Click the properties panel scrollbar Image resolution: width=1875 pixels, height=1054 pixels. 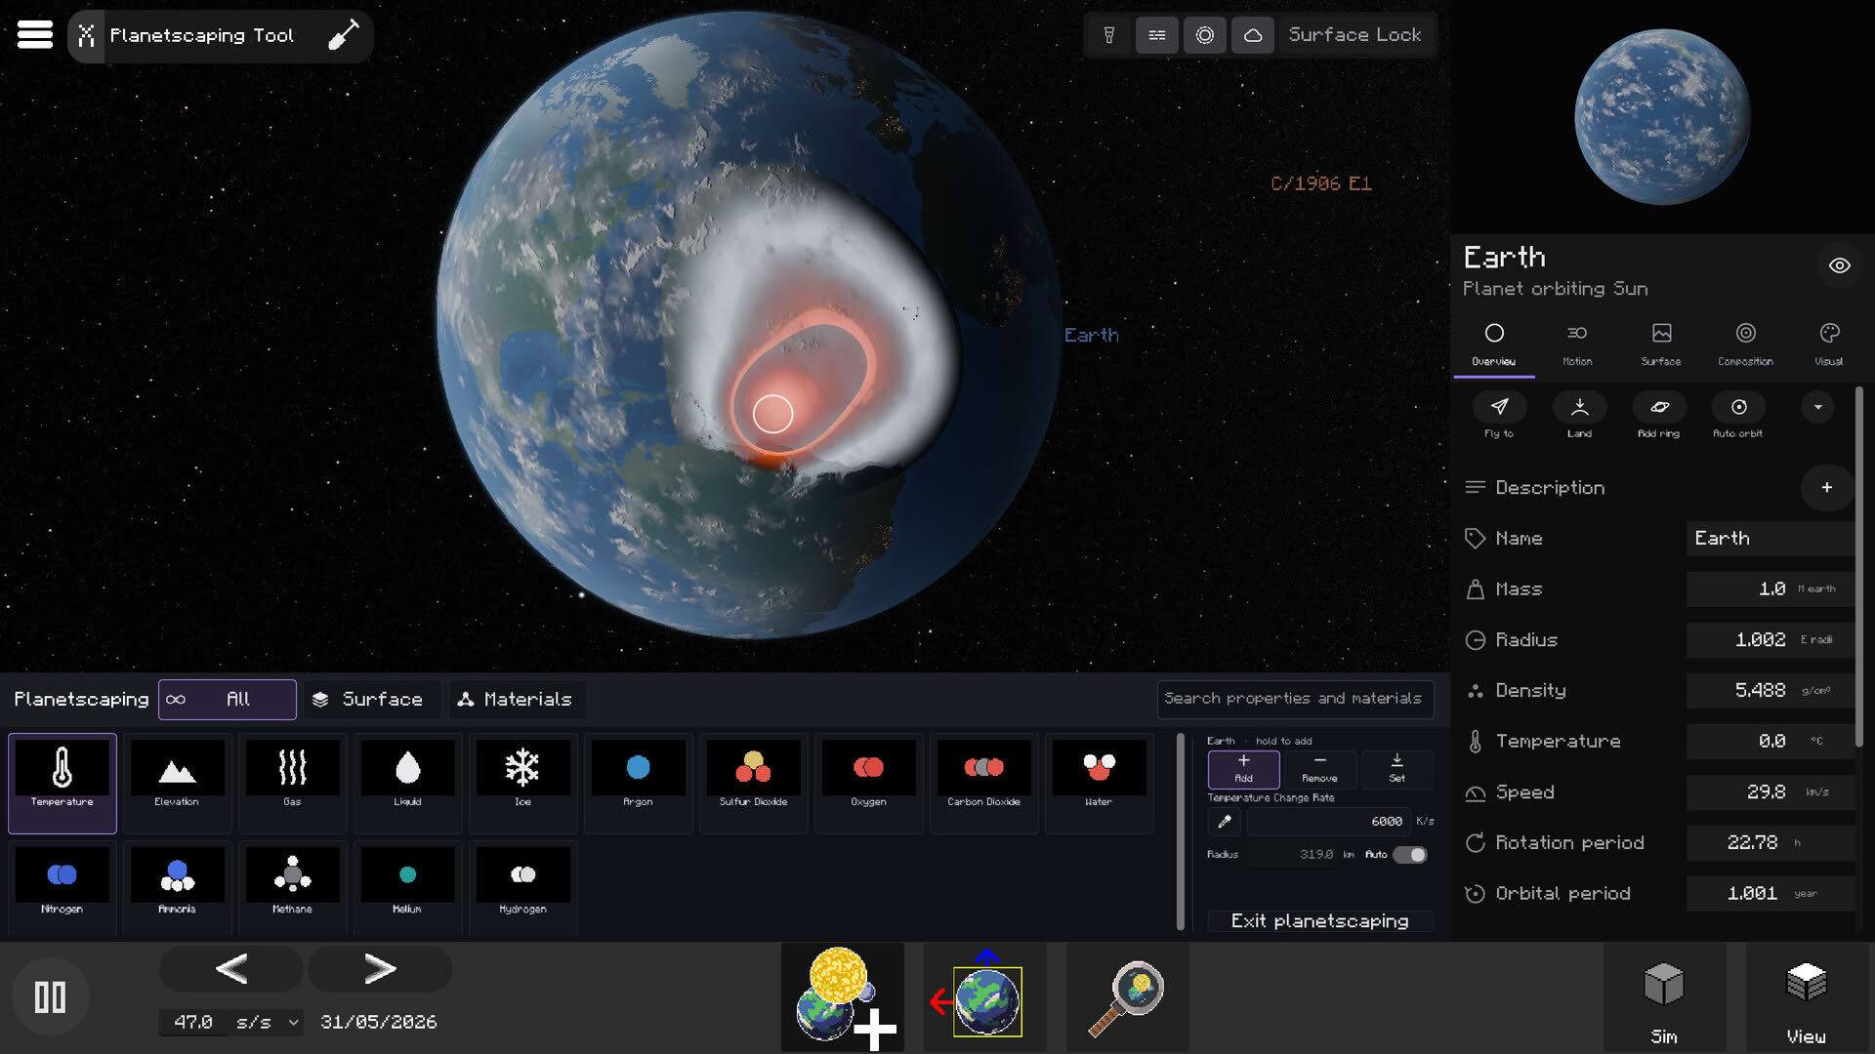1858,566
